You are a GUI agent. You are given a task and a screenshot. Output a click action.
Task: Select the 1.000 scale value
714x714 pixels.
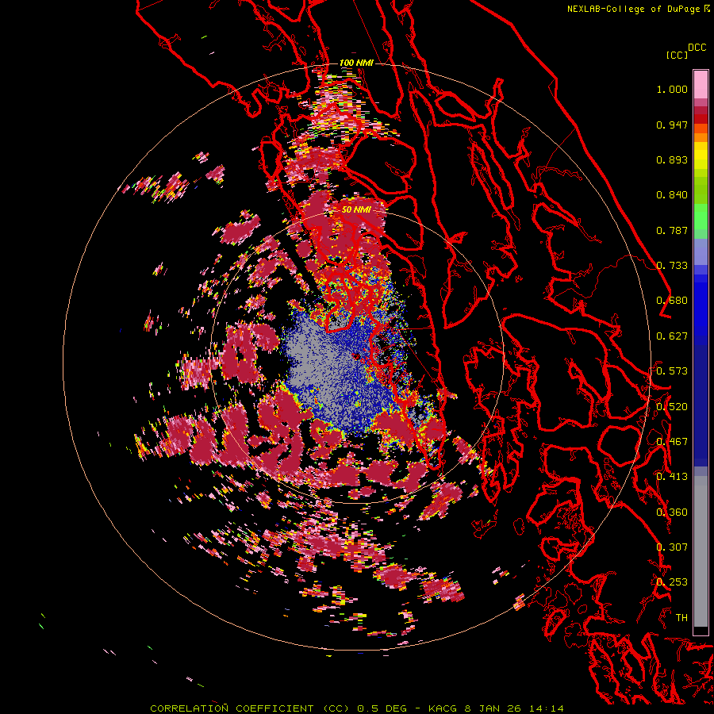(672, 89)
